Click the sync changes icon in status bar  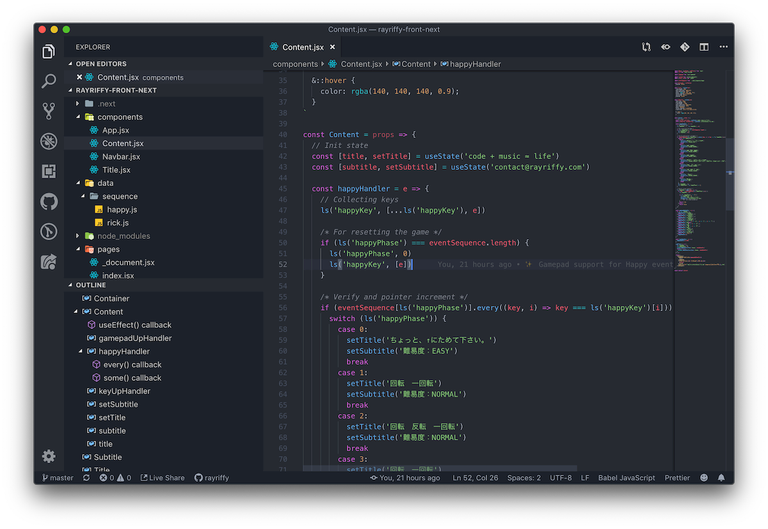(x=86, y=478)
